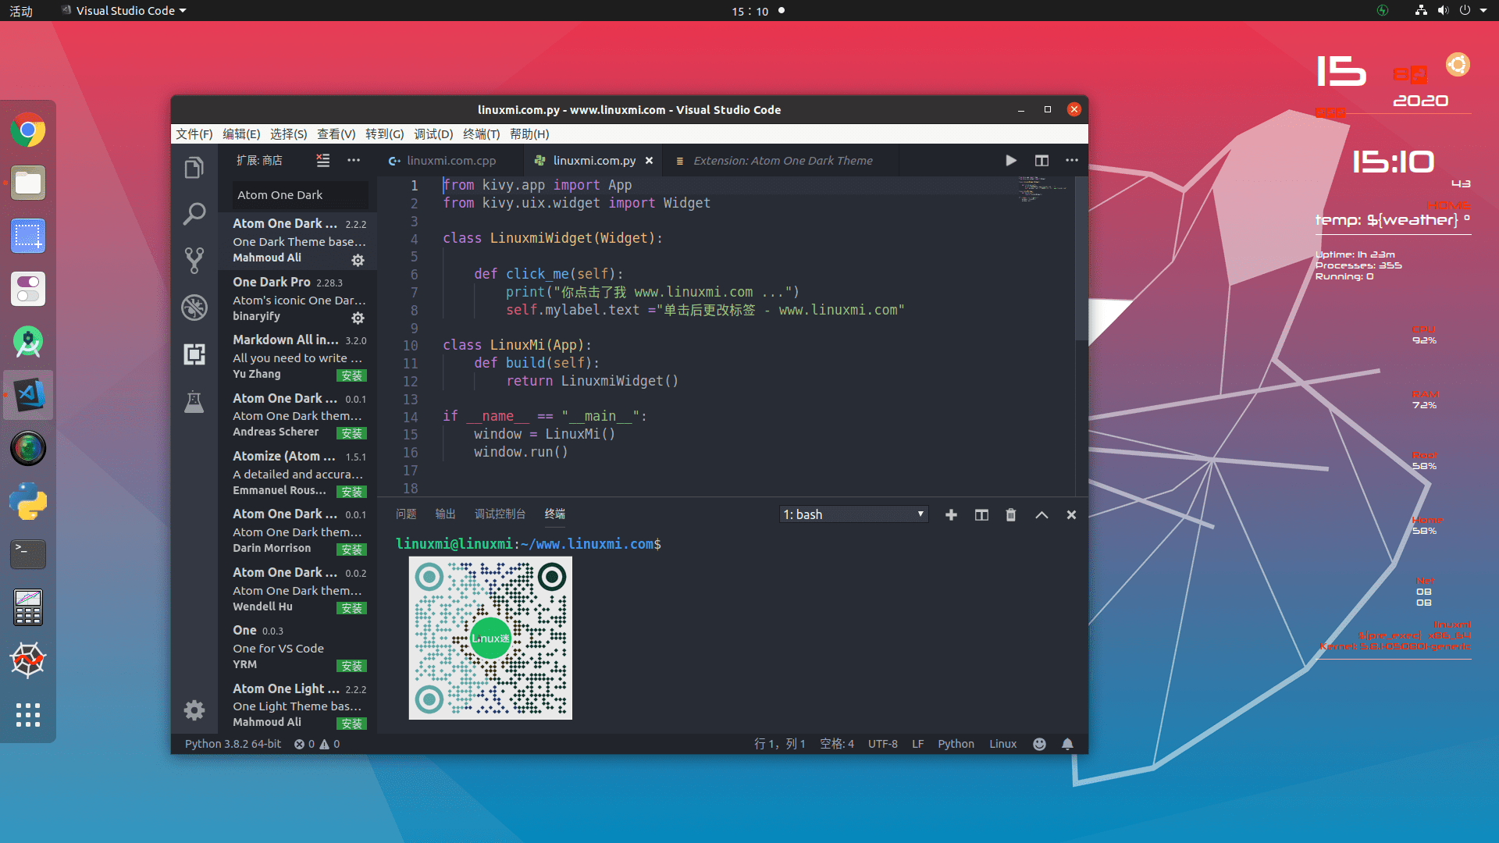This screenshot has width=1499, height=843.
Task: Open the extensions panel more actions ellipsis
Action: point(354,160)
